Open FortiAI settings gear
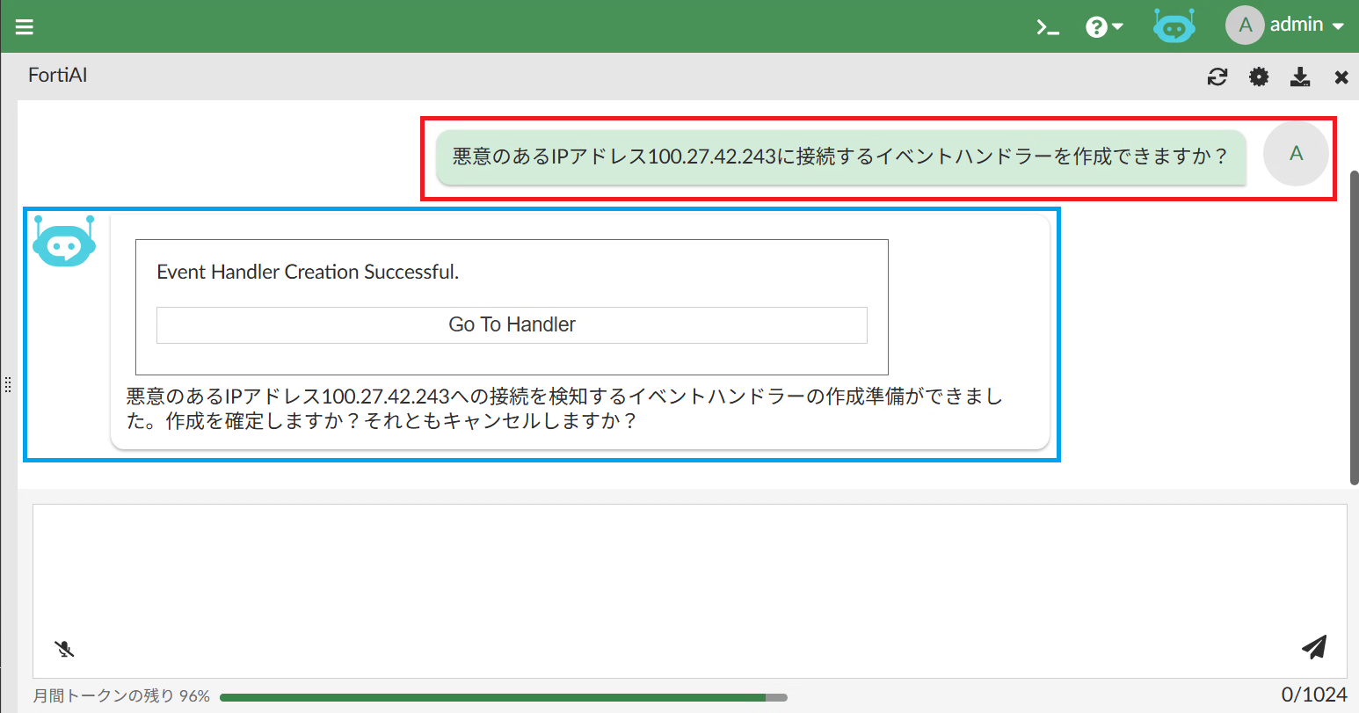 coord(1259,77)
